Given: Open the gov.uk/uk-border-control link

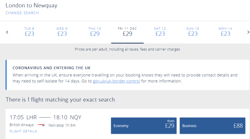Looking at the screenshot, I should [x=116, y=81].
